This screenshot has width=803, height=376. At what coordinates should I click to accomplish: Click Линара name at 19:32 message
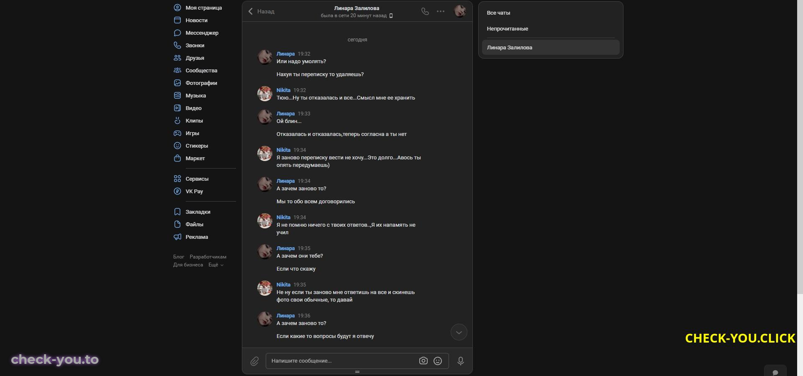point(285,54)
